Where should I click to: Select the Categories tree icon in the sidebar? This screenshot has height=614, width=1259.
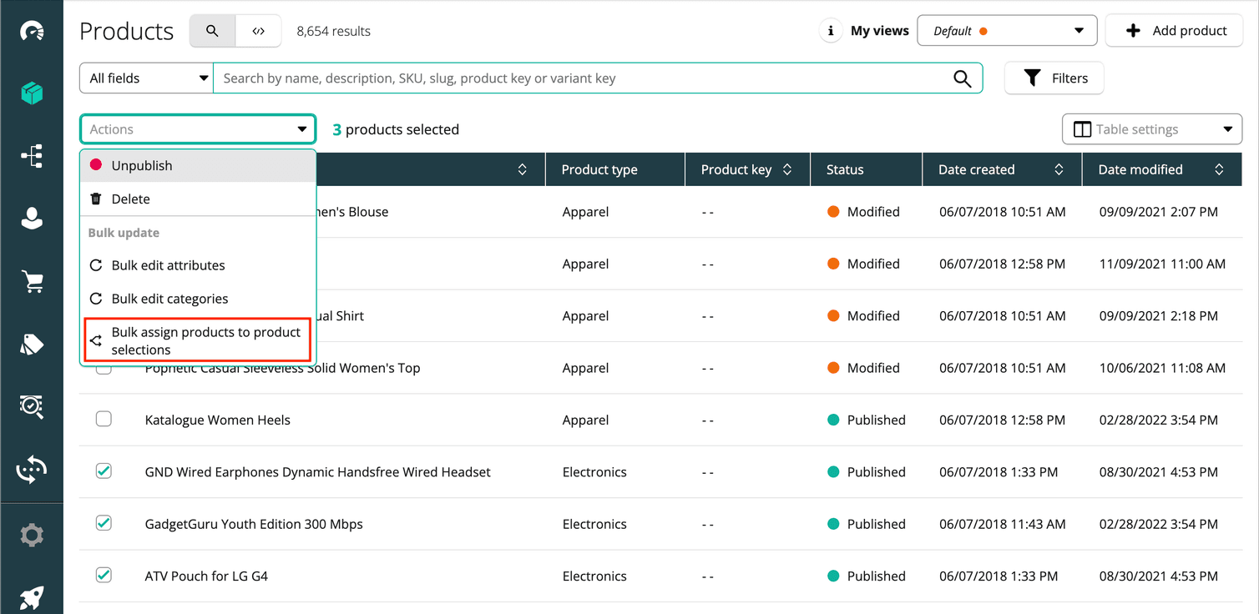tap(32, 156)
